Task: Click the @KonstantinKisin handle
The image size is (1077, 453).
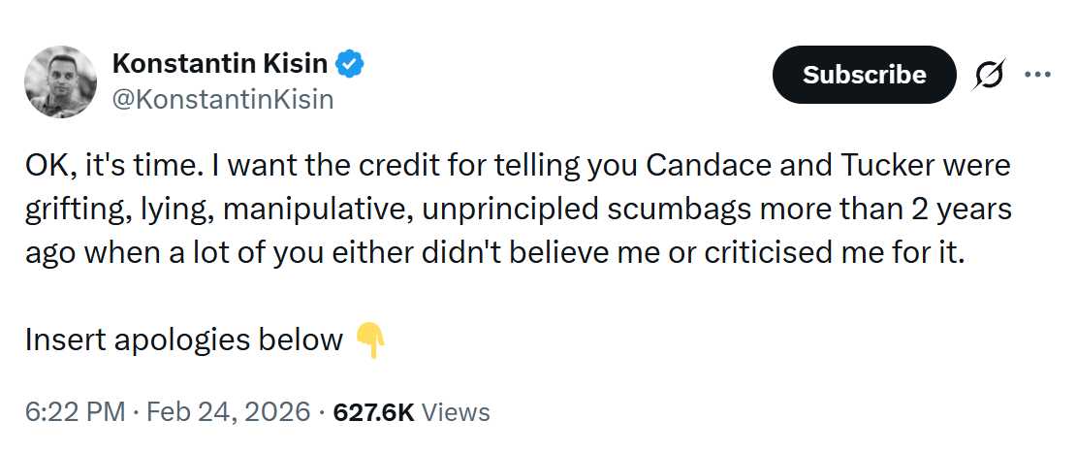Action: click(223, 99)
